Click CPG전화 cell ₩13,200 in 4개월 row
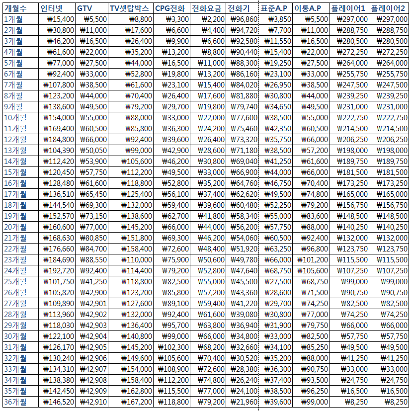 point(171,52)
